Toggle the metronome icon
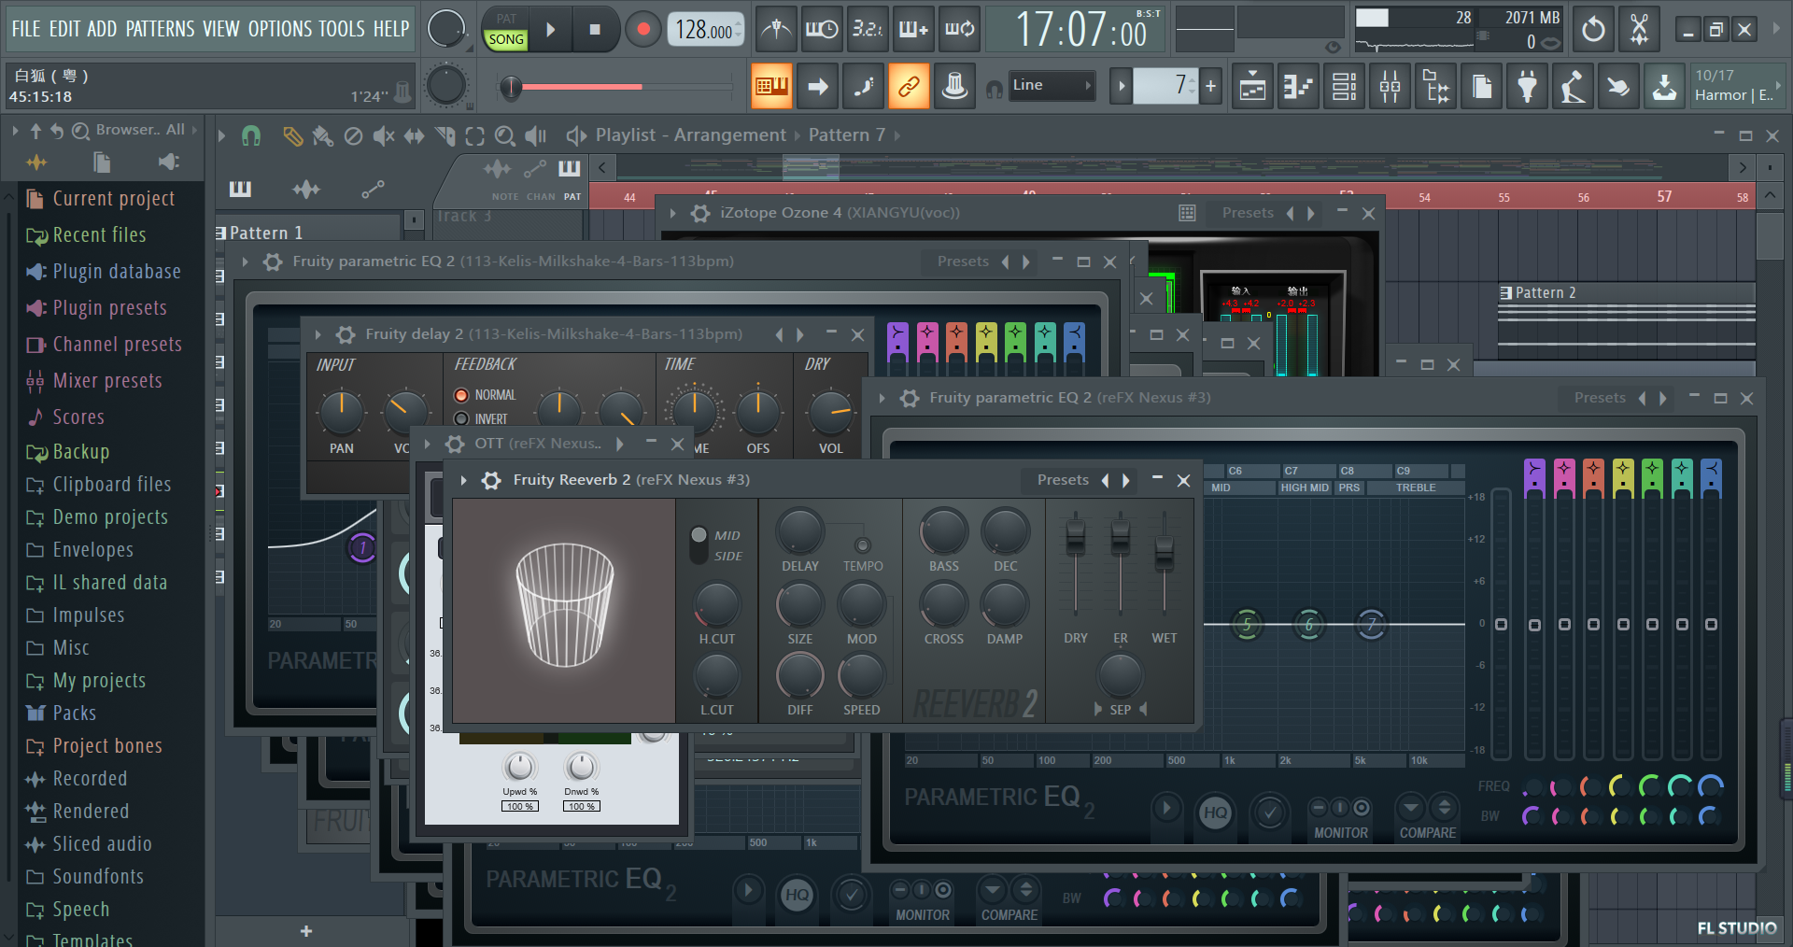 [x=775, y=30]
